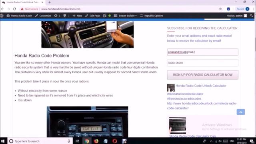Click the green status dot in admin bar
Image resolution: width=256 pixels, height=144 pixels.
click(x=110, y=16)
